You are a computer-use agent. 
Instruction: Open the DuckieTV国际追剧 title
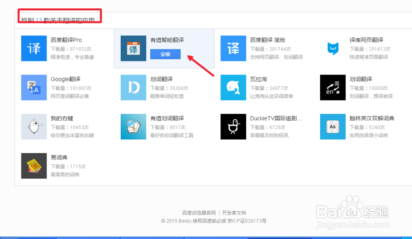click(276, 118)
